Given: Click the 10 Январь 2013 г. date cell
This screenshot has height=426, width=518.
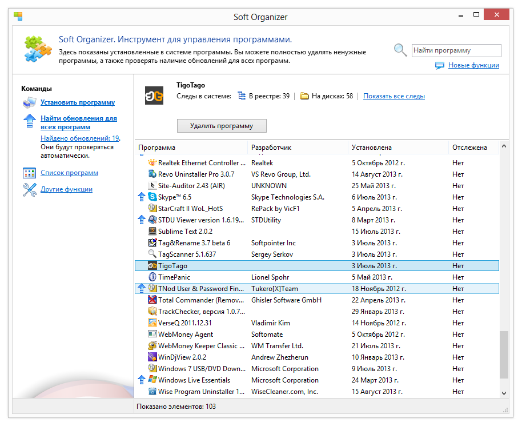Looking at the screenshot, I should 378,357.
